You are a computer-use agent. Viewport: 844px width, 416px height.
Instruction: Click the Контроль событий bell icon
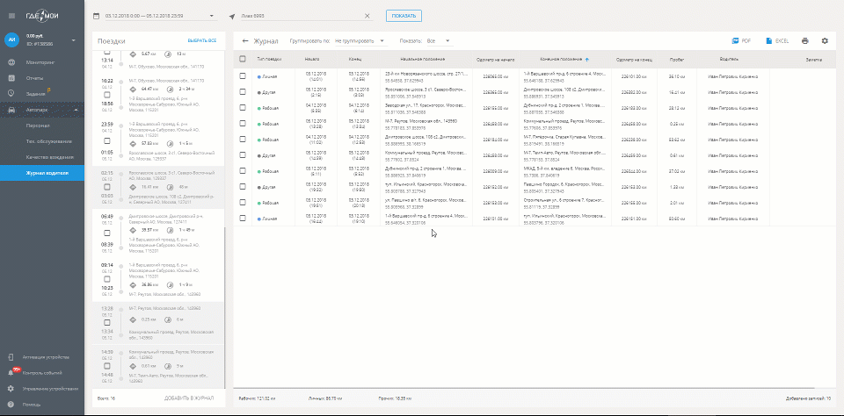click(11, 372)
